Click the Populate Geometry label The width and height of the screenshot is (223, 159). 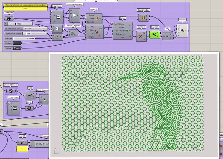click(75, 4)
